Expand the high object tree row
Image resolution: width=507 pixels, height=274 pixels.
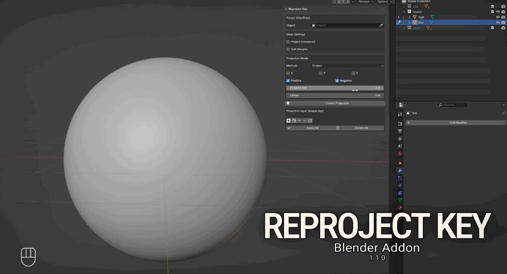click(x=410, y=17)
